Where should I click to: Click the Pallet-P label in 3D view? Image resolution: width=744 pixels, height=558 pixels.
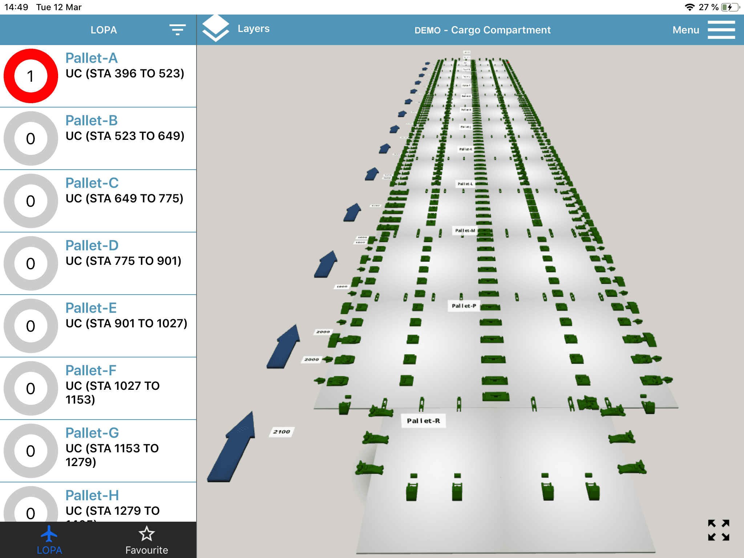pos(464,306)
